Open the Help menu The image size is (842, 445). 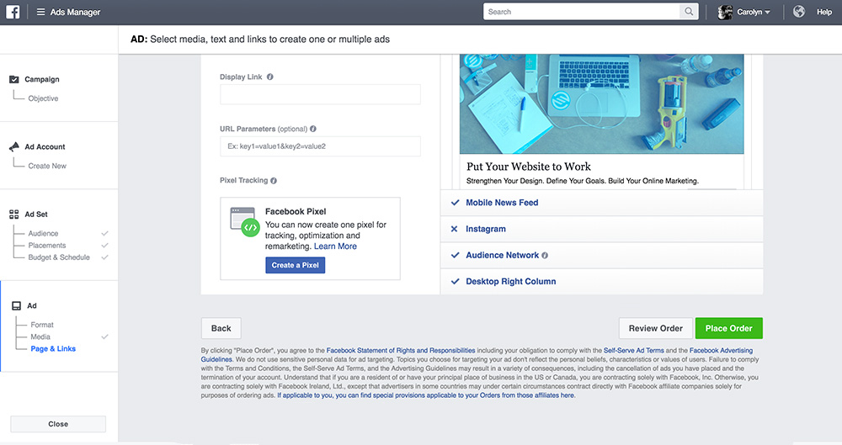click(x=824, y=12)
